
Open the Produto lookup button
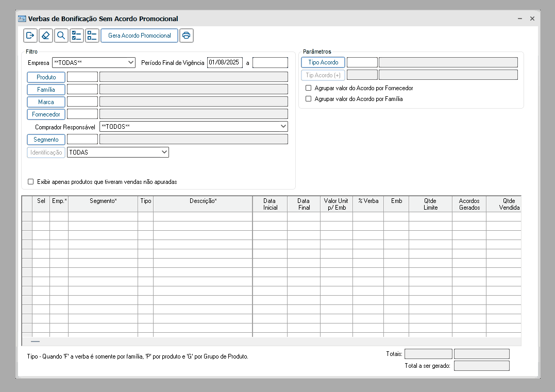point(46,77)
